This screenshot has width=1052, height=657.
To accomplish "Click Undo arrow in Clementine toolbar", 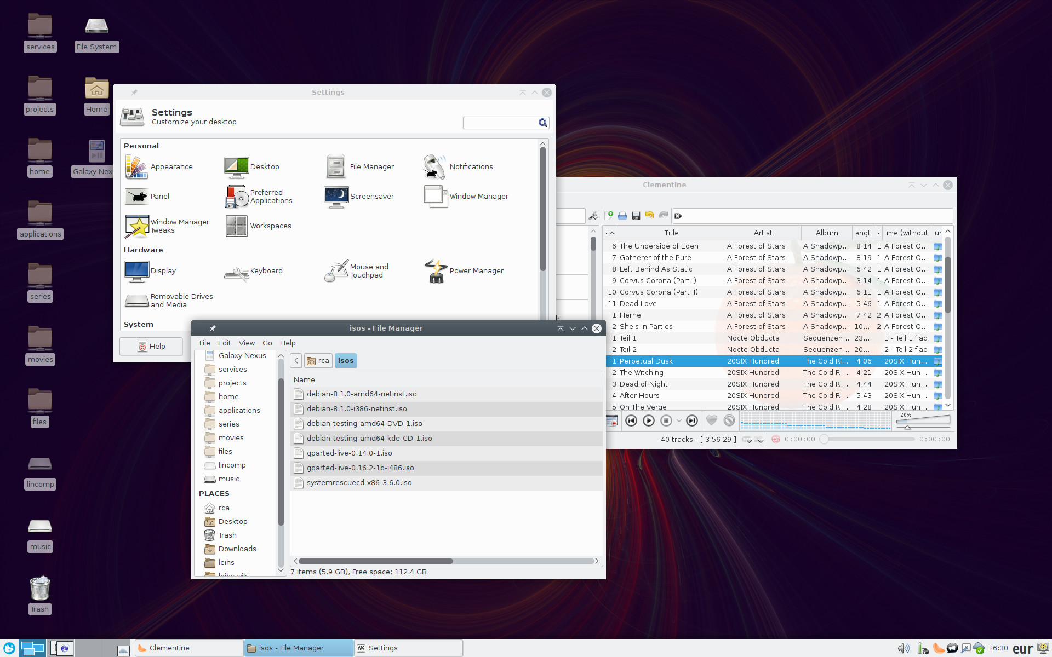I will (x=650, y=216).
